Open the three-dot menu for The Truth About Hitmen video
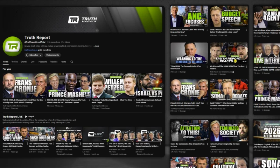280x168 pixels. coord(54,143)
